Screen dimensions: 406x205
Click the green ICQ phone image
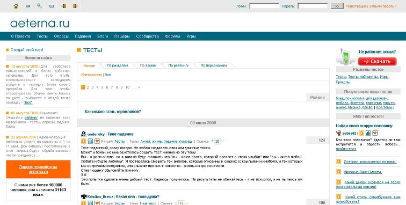pos(346,57)
